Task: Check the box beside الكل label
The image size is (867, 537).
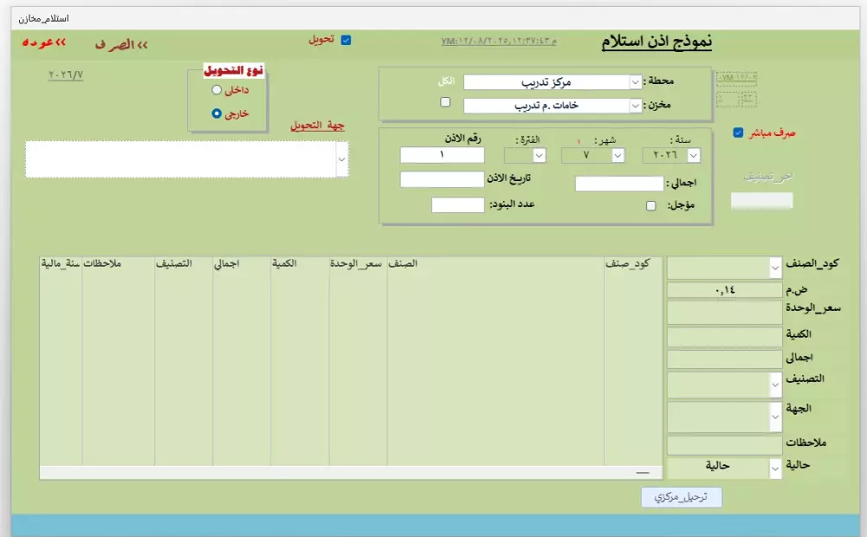Action: click(x=446, y=102)
